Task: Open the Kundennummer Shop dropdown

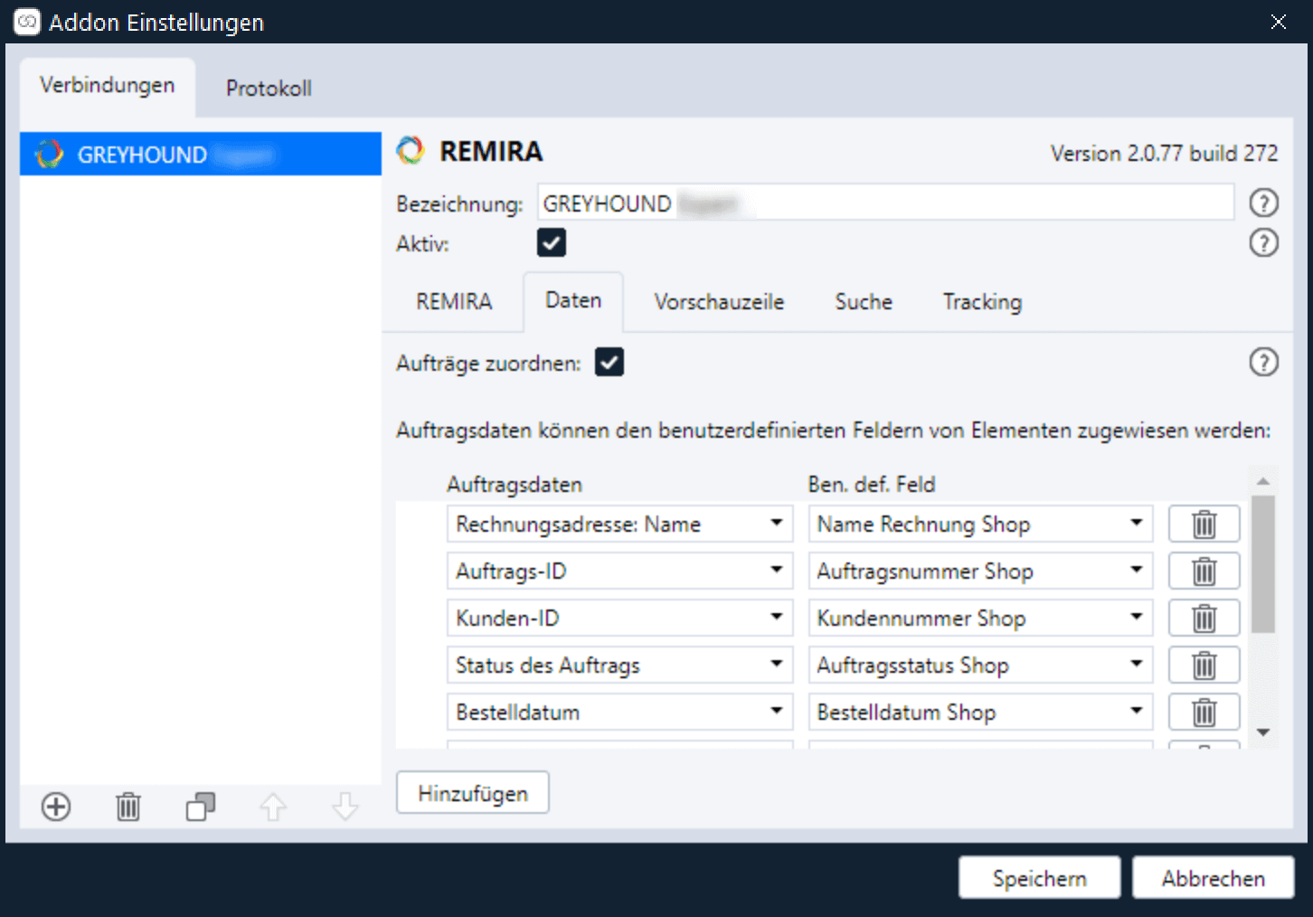Action: click(x=980, y=618)
